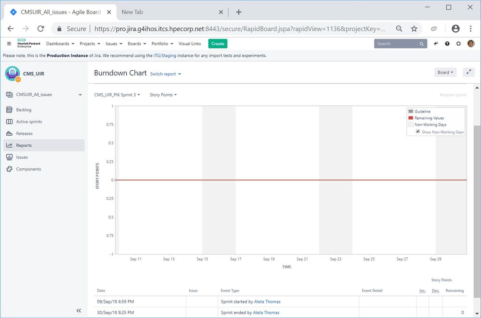Open the Chrome profile account icon
Viewport: 481px width, 318px height.
(x=455, y=28)
